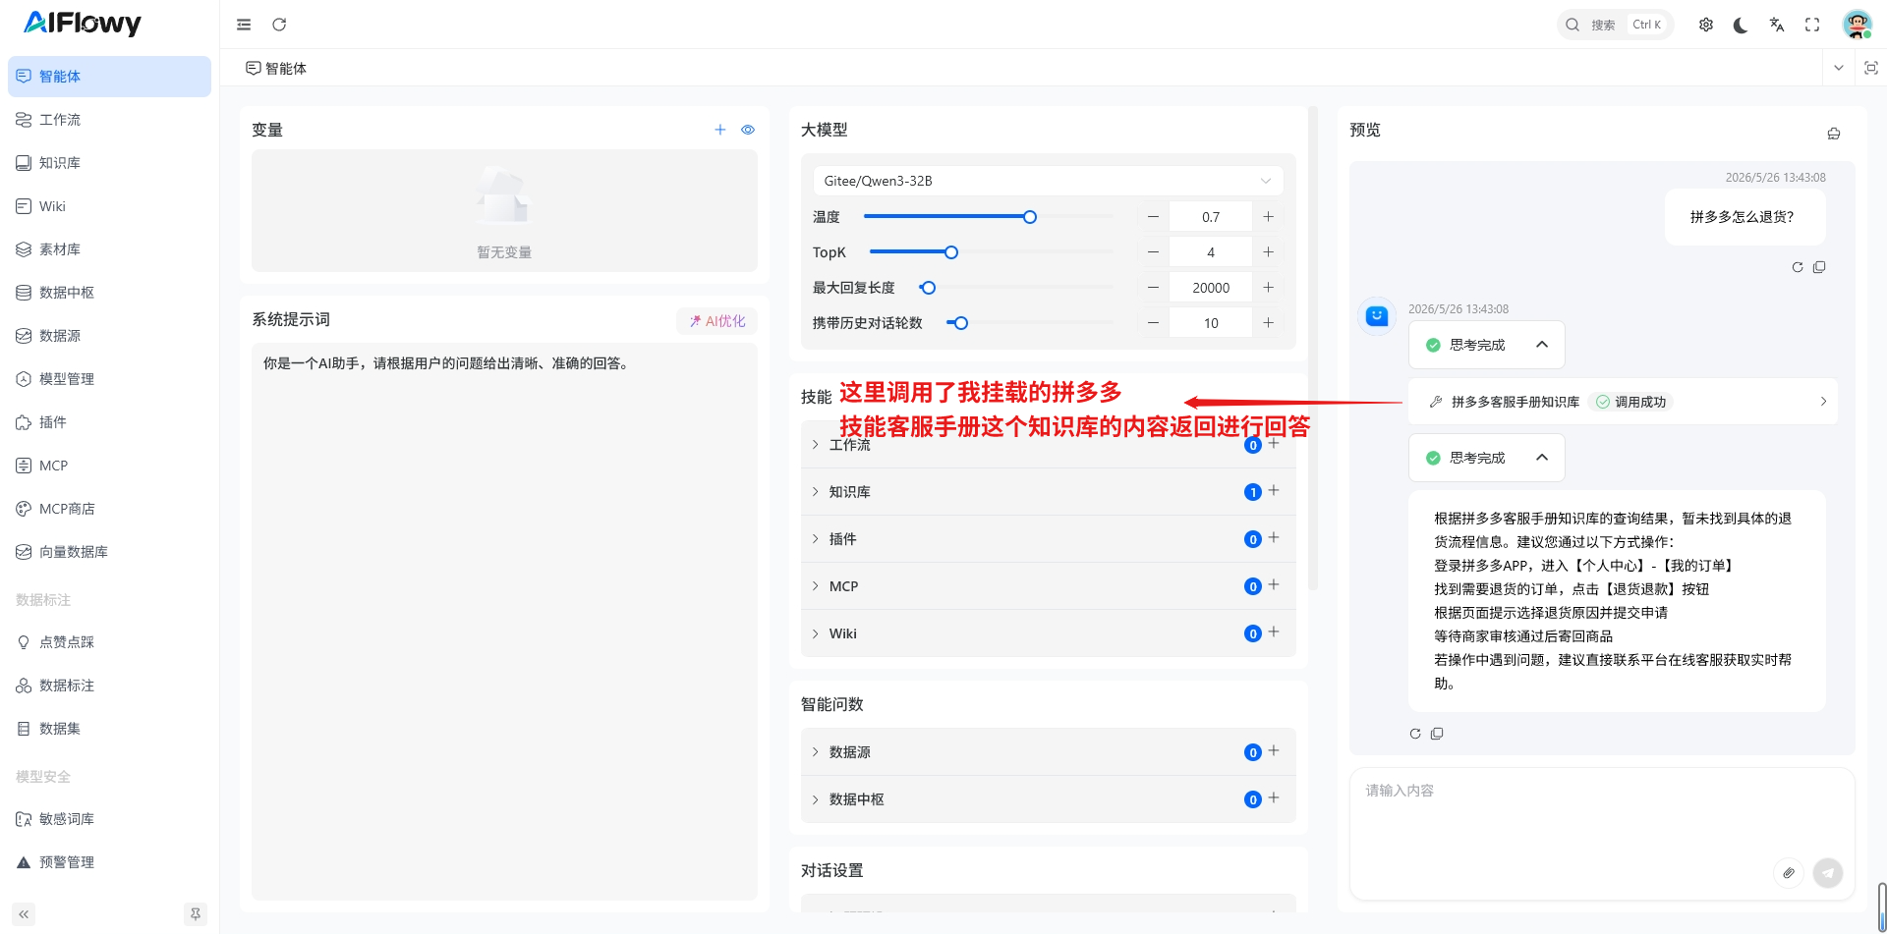Adjust the 最大回复长度 slider
The height and width of the screenshot is (934, 1887).
929,288
